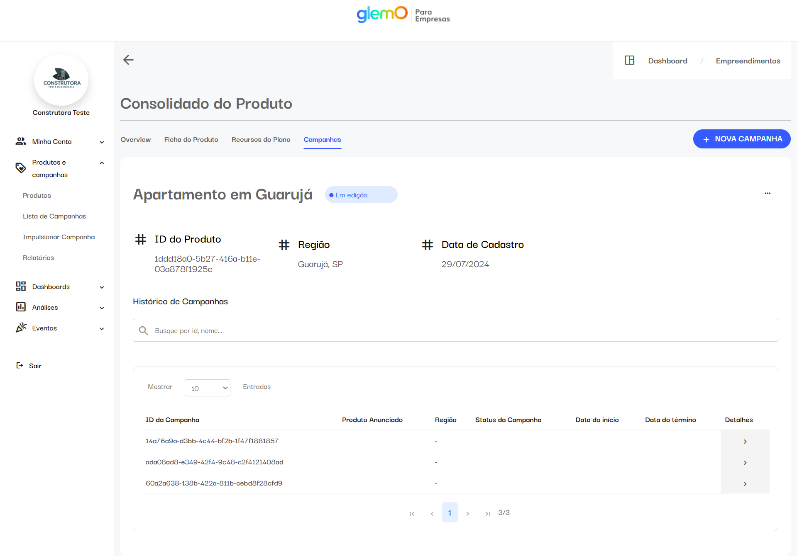Switch to the Overview tab
Screen dimensions: 797x556
[x=135, y=140]
